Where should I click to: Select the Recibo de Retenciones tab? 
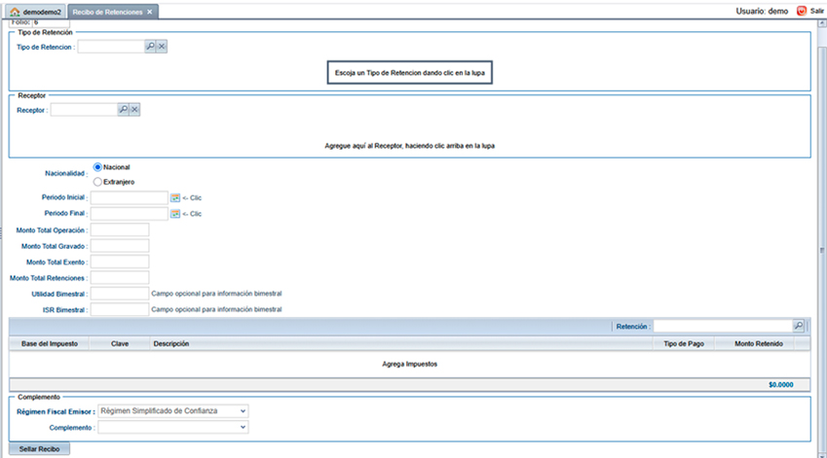point(106,12)
